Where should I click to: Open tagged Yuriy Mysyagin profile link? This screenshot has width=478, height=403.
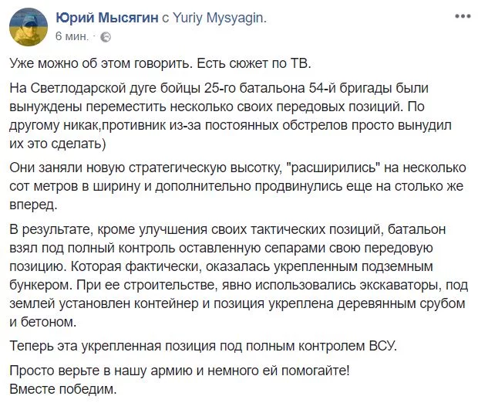pyautogui.click(x=220, y=18)
